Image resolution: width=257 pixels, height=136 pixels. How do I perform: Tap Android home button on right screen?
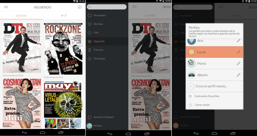pos(214,133)
